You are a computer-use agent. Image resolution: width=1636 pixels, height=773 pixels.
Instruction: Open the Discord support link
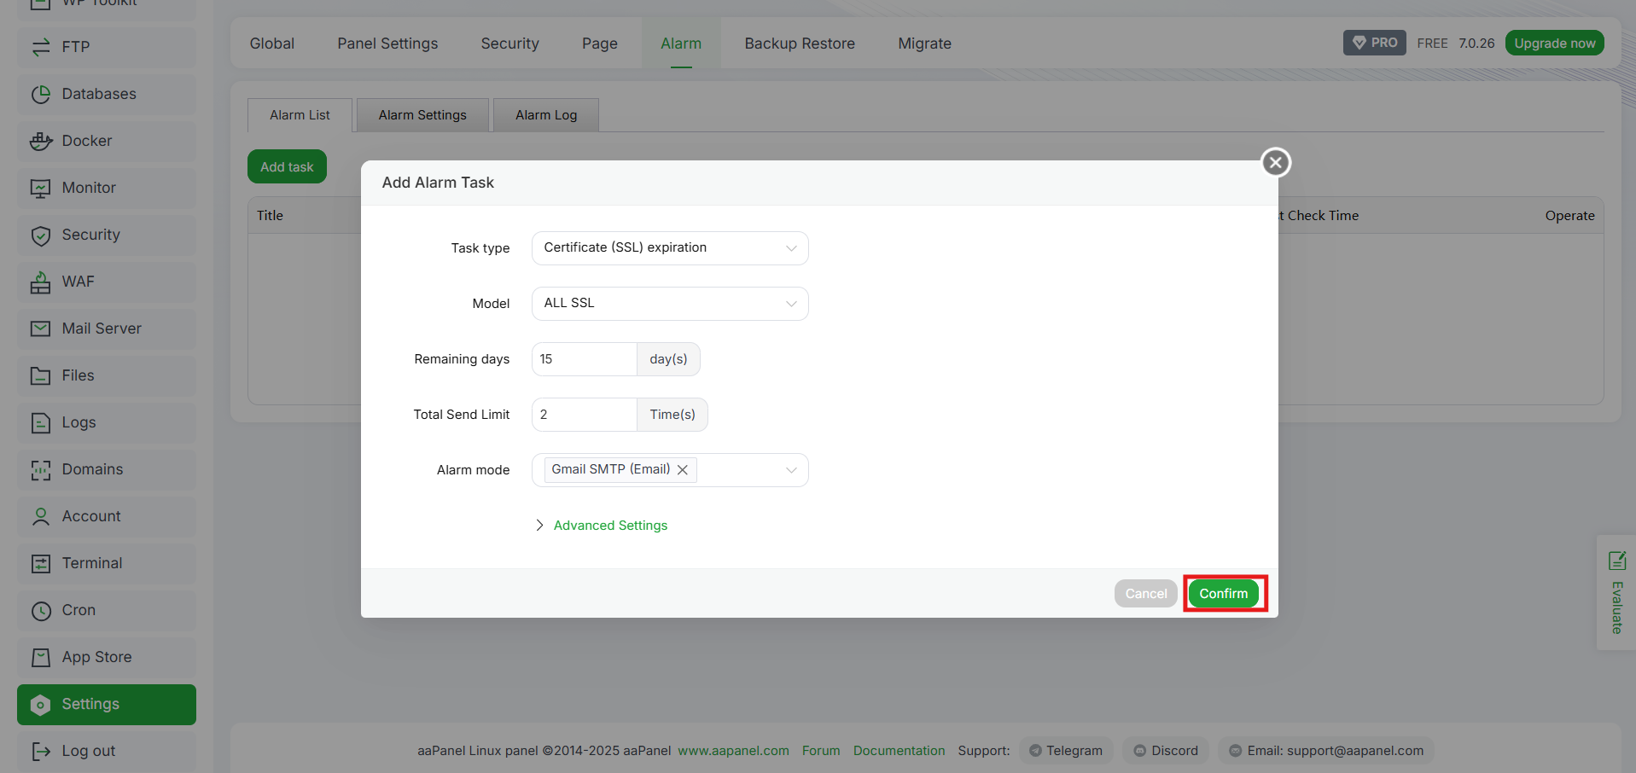click(1166, 751)
